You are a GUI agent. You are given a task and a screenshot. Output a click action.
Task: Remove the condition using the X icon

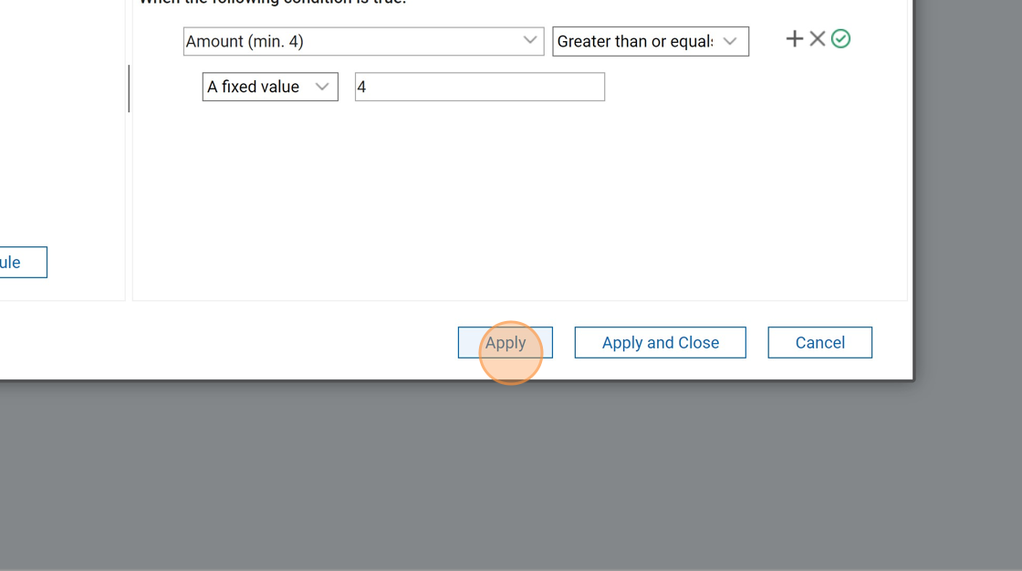tap(818, 39)
